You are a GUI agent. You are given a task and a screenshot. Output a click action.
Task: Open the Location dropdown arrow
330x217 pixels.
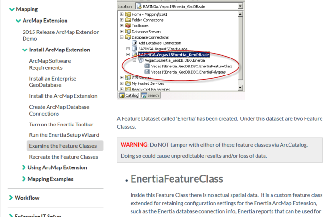point(240,6)
